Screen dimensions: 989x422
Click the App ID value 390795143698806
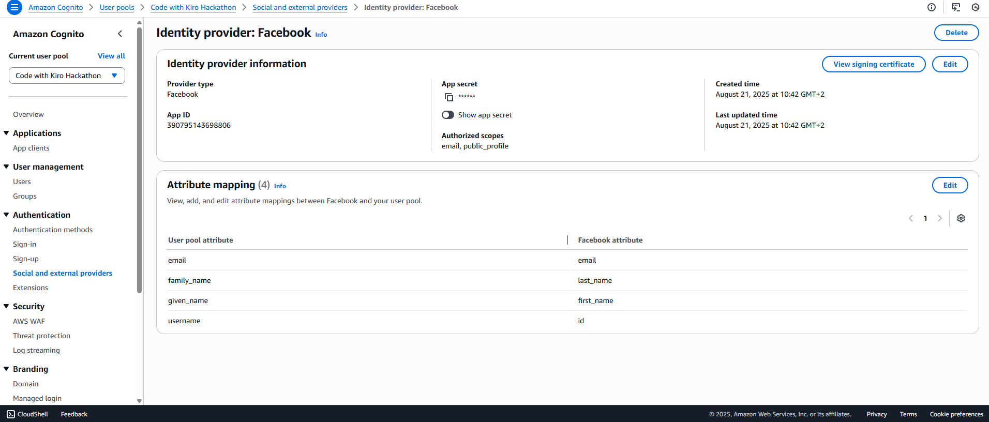(x=199, y=125)
